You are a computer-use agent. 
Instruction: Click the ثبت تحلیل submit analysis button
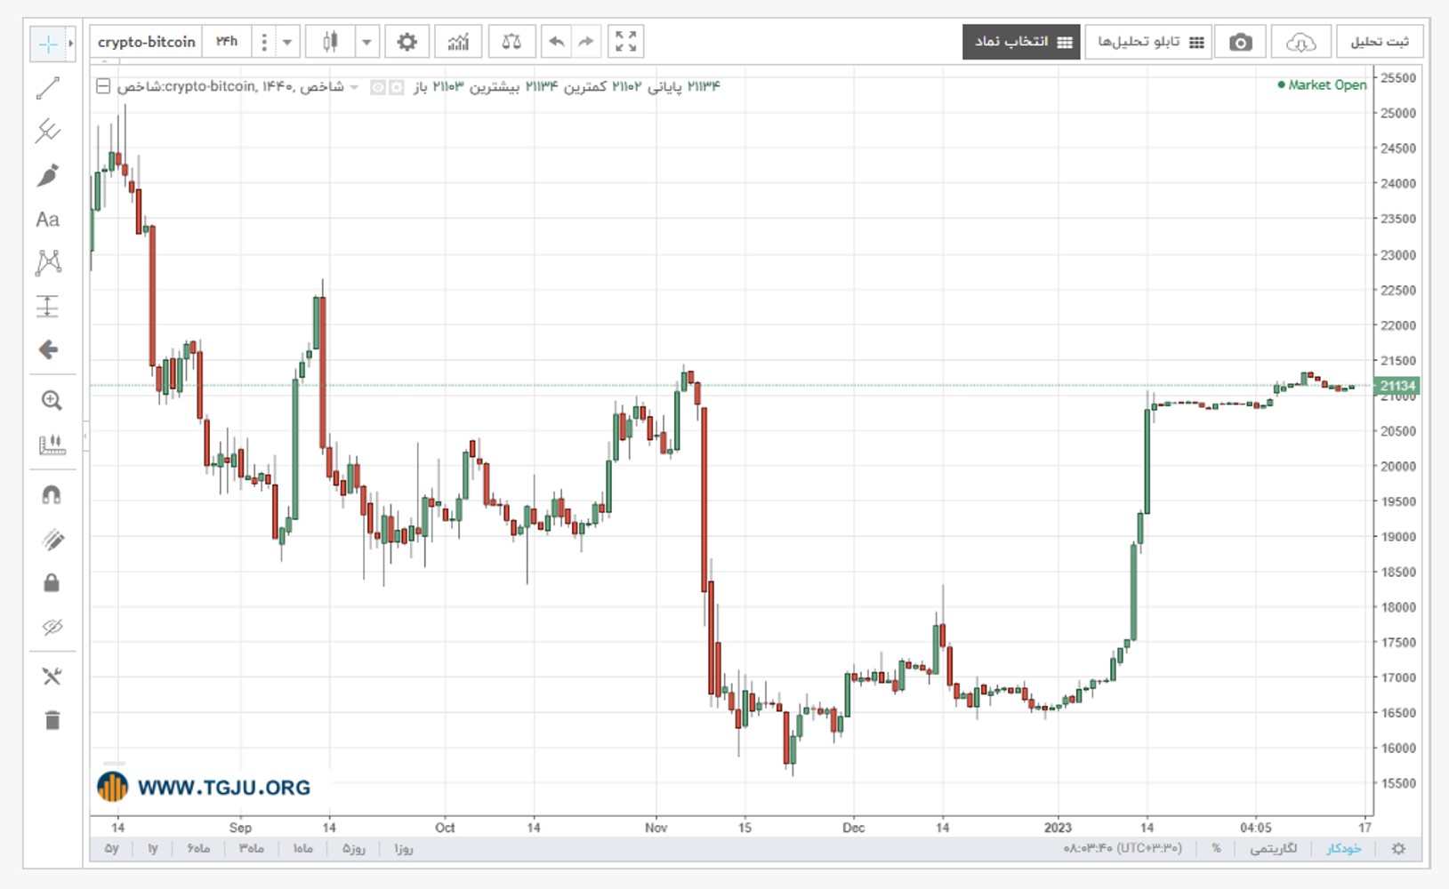1380,42
